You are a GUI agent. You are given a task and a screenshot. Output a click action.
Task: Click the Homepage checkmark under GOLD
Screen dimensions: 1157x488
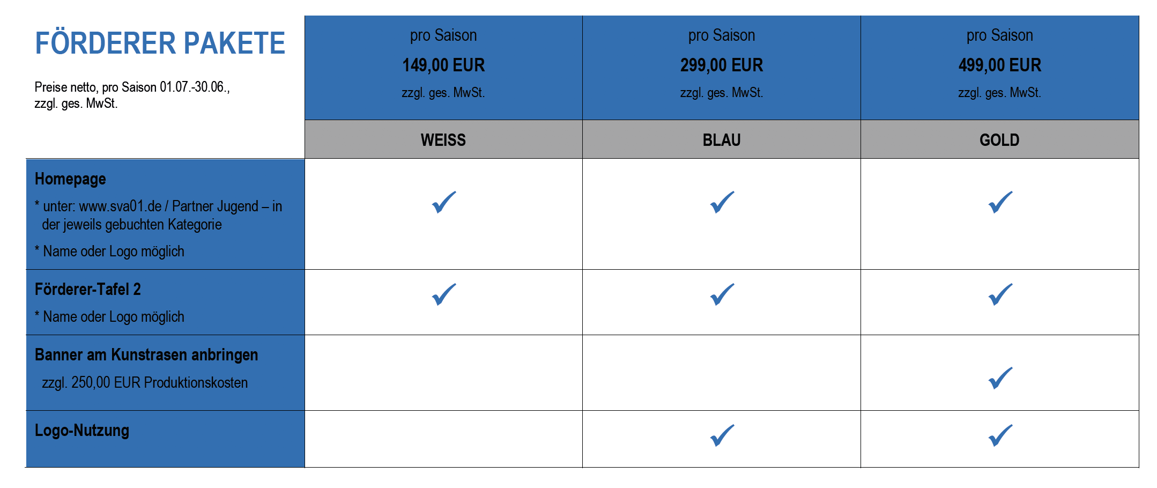coord(1000,202)
